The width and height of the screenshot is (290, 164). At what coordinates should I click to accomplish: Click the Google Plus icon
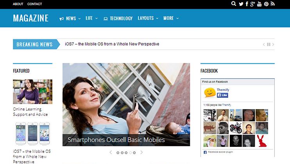click(x=252, y=4)
